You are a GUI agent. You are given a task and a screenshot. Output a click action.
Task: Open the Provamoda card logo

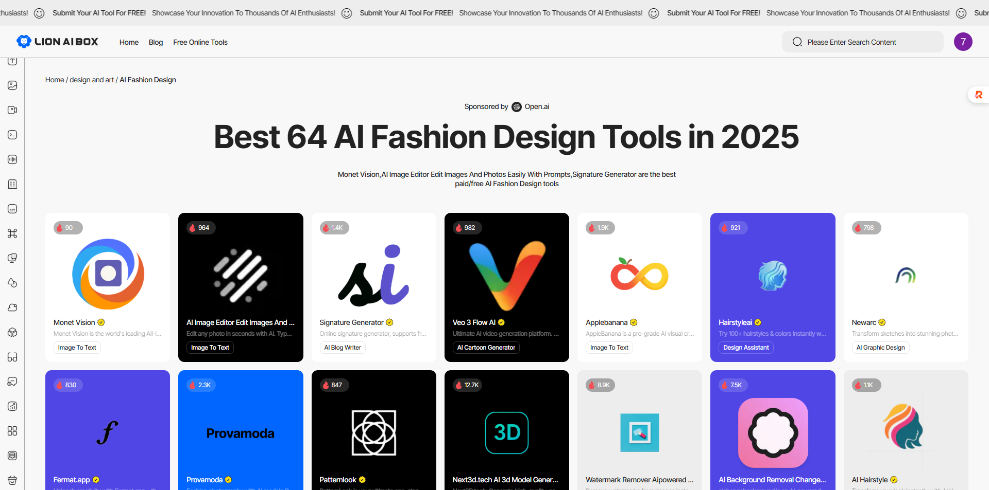pos(241,433)
